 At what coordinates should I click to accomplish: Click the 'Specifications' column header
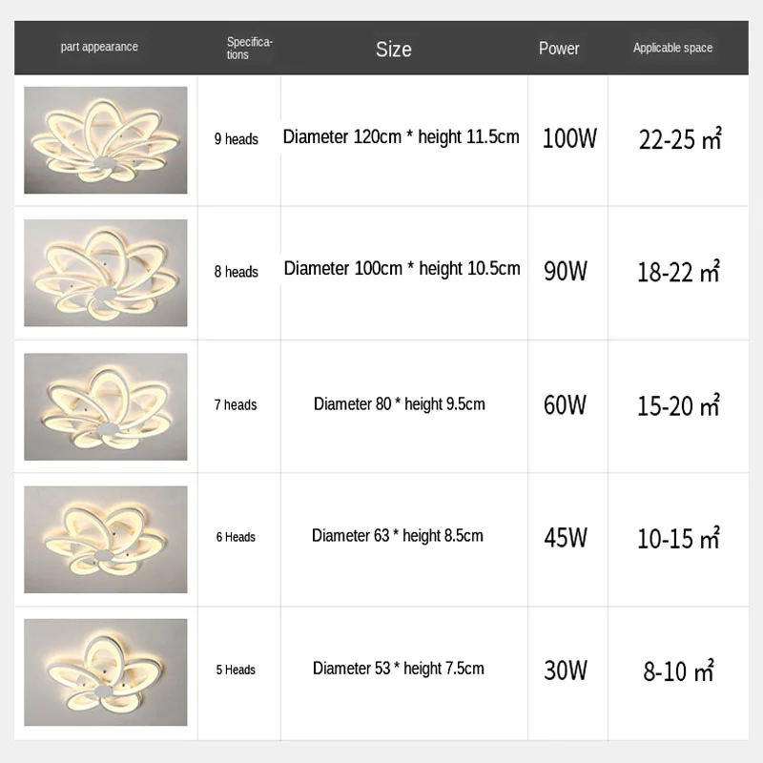(x=250, y=48)
